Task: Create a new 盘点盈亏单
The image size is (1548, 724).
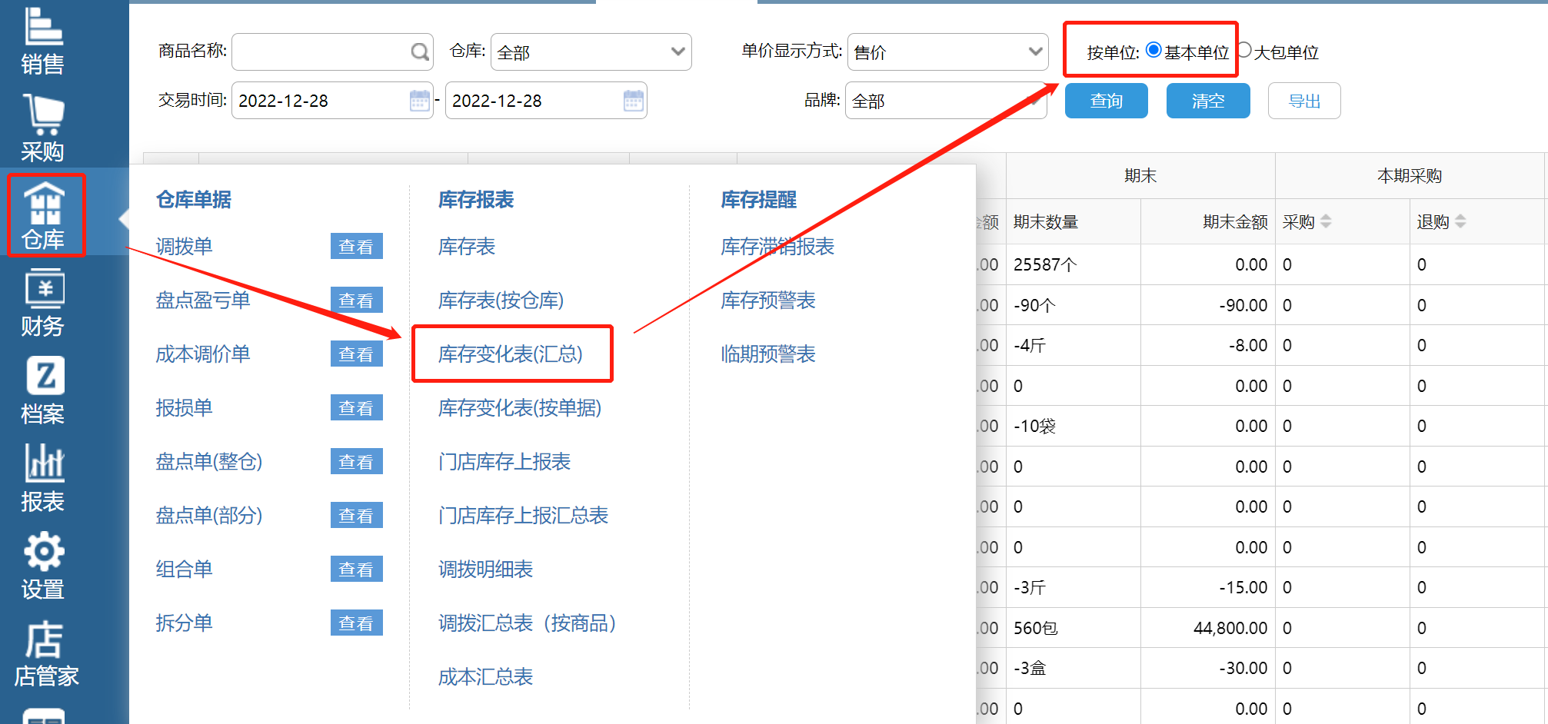Action: pos(203,301)
